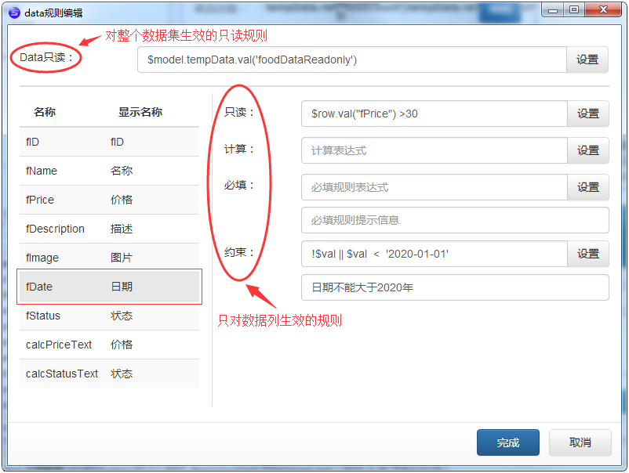Click the 取消 button
Image resolution: width=629 pixels, height=473 pixels.
(x=580, y=442)
